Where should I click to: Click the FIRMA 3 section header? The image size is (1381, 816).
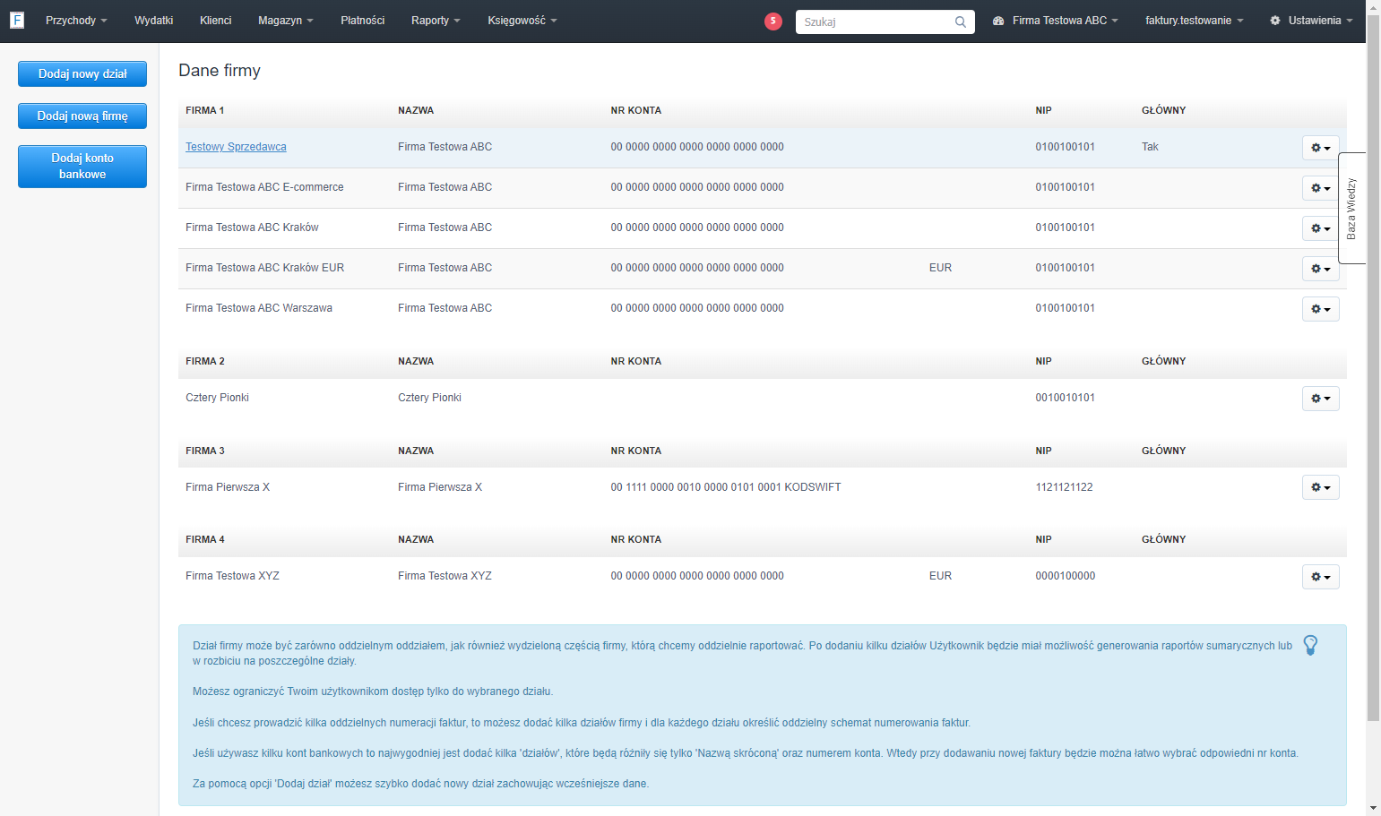pos(205,451)
